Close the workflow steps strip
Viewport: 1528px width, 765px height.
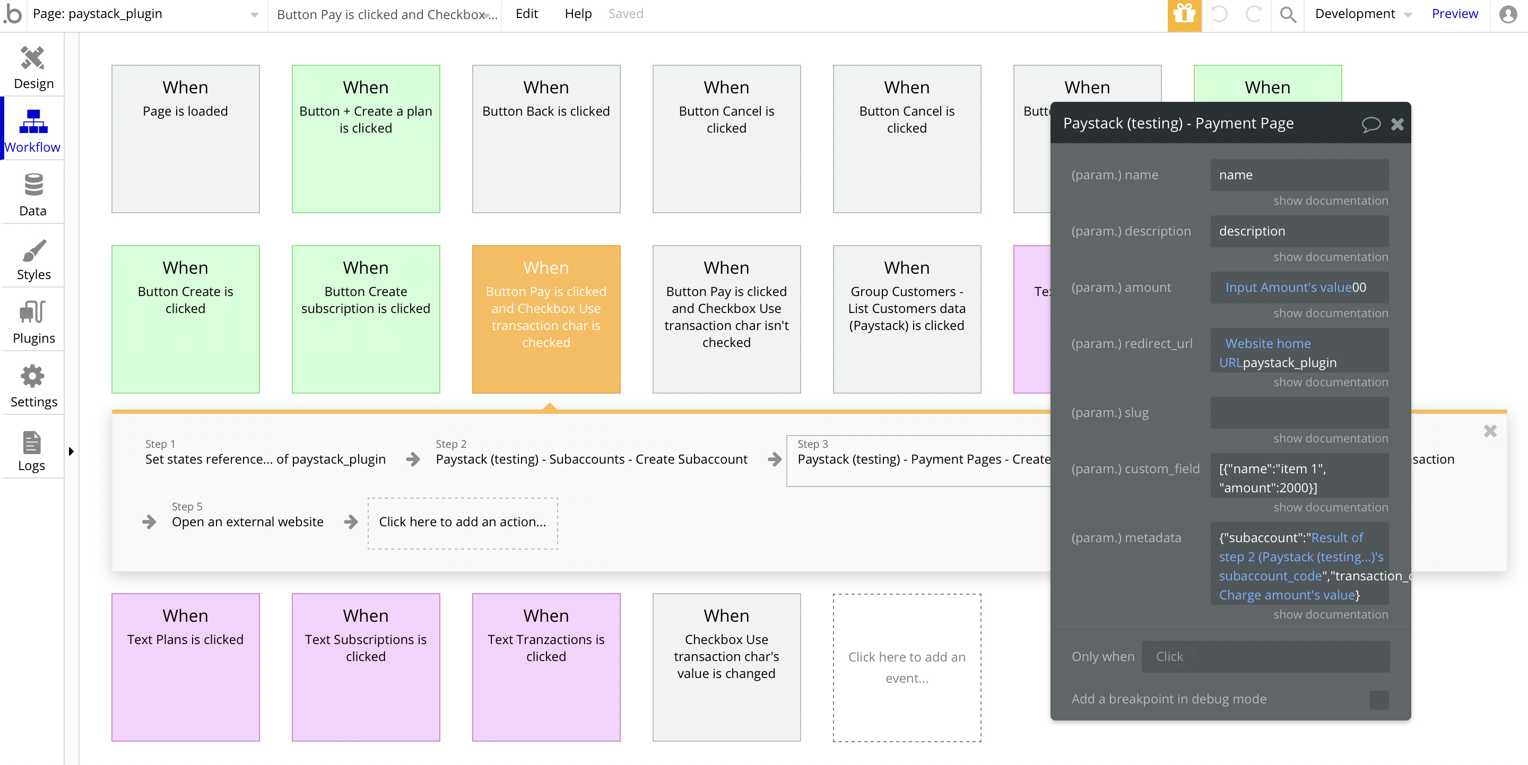coord(1490,431)
